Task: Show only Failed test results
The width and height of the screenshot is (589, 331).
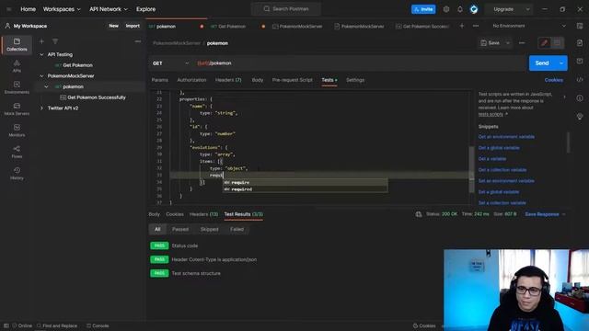Action: click(x=237, y=229)
